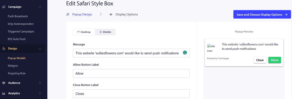Click Save and Choose Display Options
292x99 pixels.
click(x=262, y=15)
